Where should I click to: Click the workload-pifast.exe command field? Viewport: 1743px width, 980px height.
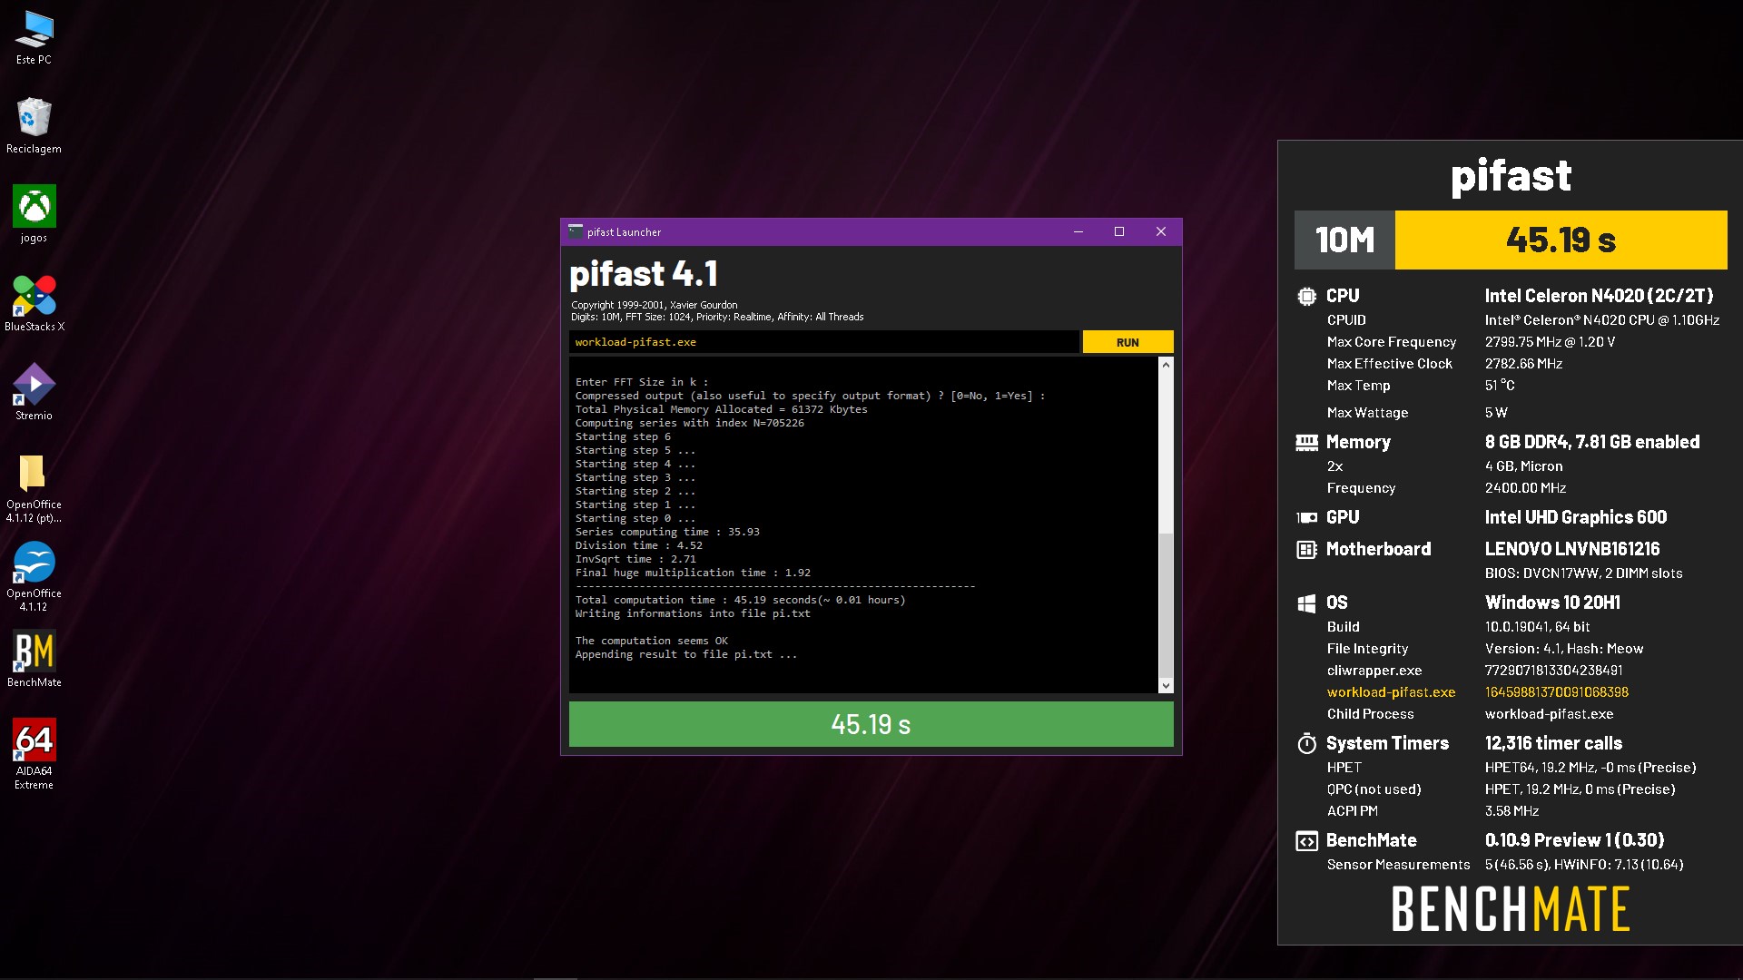(823, 342)
